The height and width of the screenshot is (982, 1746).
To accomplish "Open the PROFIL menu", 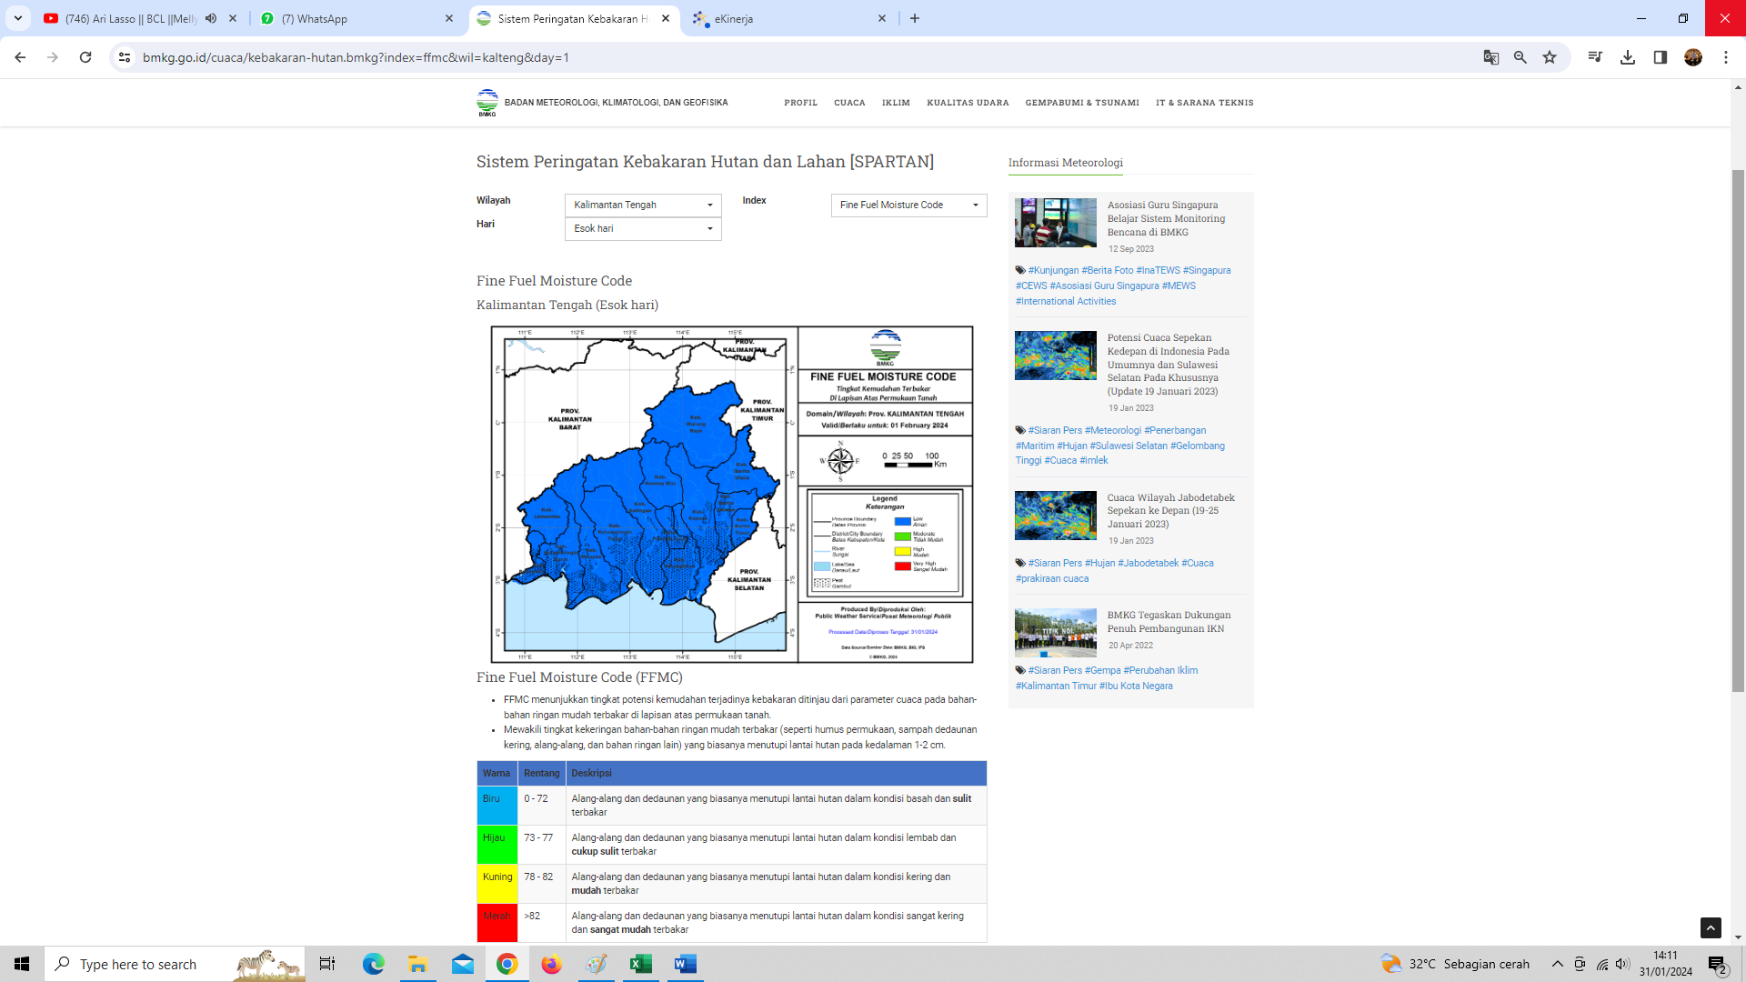I will (800, 103).
